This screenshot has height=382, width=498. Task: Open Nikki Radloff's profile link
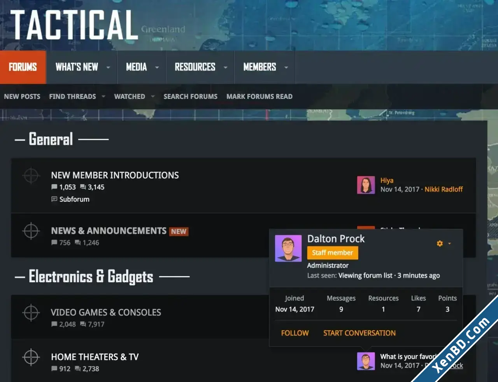pos(444,189)
